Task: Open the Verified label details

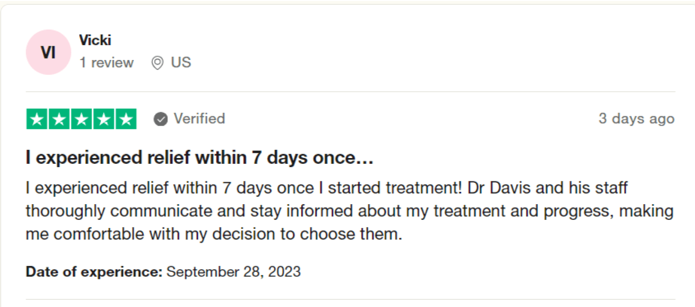Action: pyautogui.click(x=199, y=119)
